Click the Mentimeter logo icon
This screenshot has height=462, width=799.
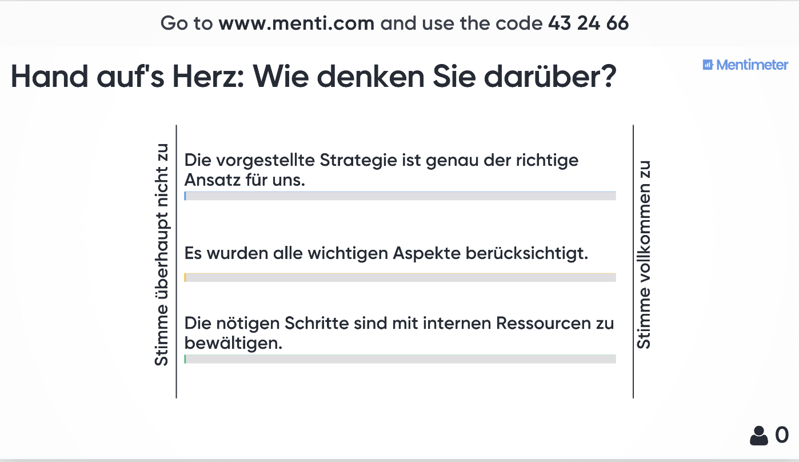point(708,65)
